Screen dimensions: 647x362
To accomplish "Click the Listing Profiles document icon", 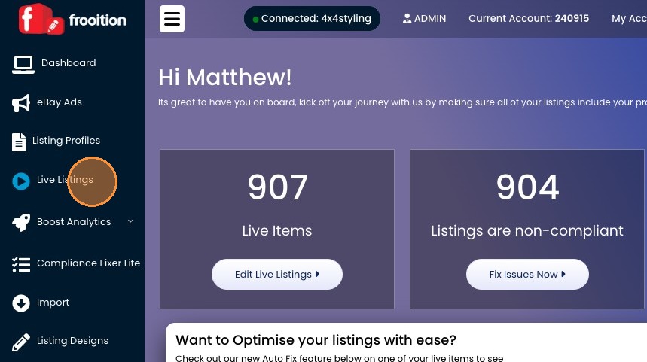I will [x=19, y=141].
